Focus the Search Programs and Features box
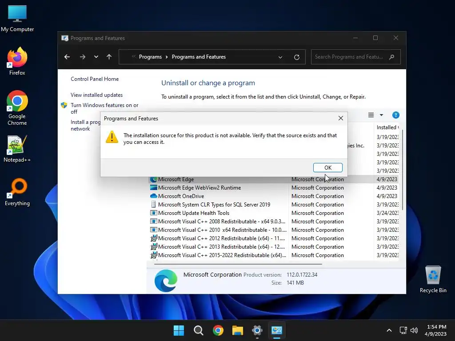The height and width of the screenshot is (341, 455). coord(356,57)
